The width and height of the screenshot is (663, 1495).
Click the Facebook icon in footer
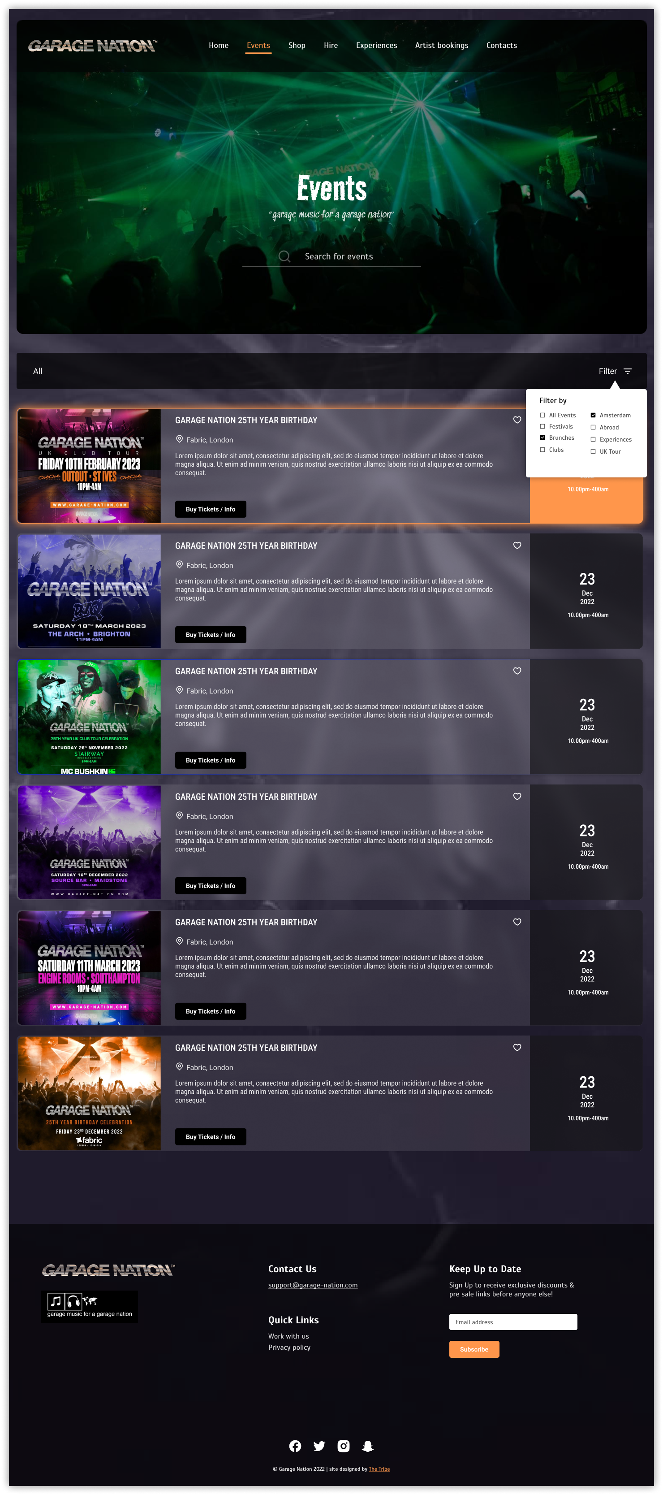295,1446
